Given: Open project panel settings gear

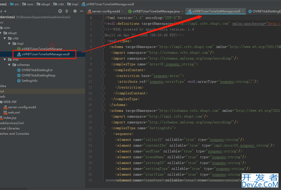Looking at the screenshot, I should (75, 11).
